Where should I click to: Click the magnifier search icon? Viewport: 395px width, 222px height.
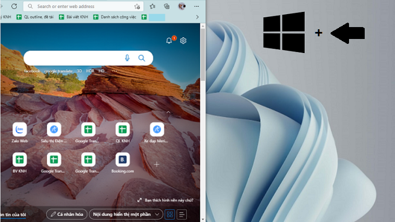(142, 58)
